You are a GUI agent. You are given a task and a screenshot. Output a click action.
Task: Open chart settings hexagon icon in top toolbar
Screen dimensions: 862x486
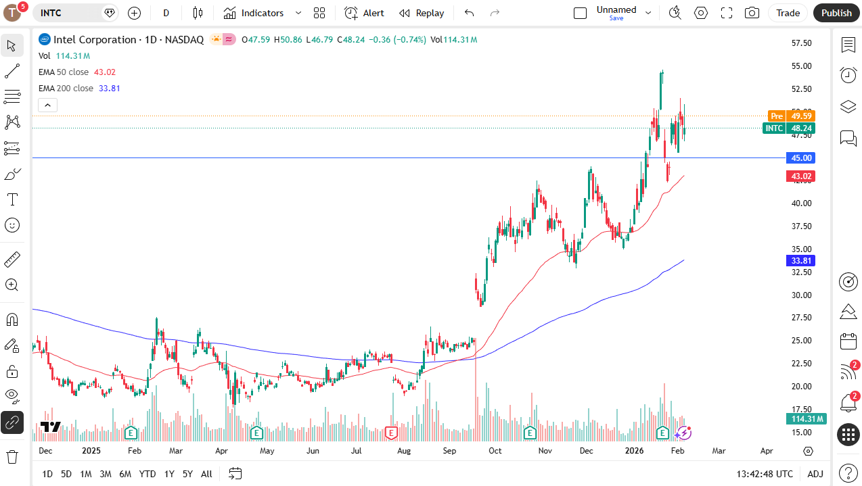click(701, 13)
